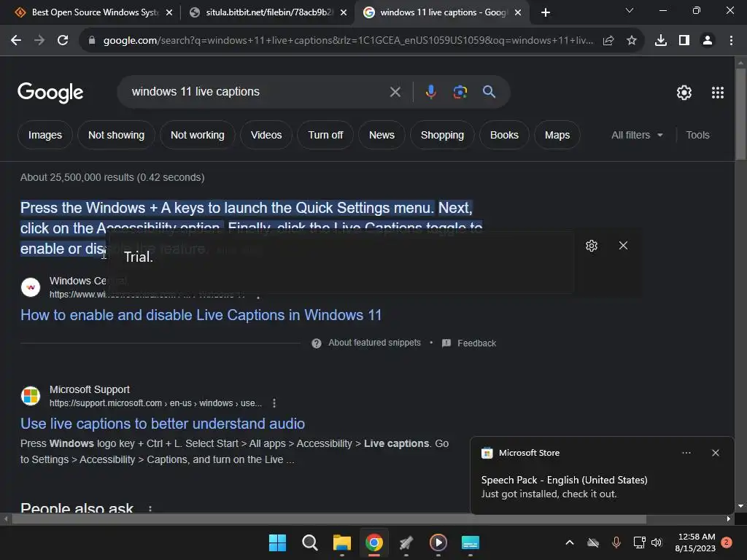Click the browser forward arrow
This screenshot has height=560, width=747.
pos(39,41)
